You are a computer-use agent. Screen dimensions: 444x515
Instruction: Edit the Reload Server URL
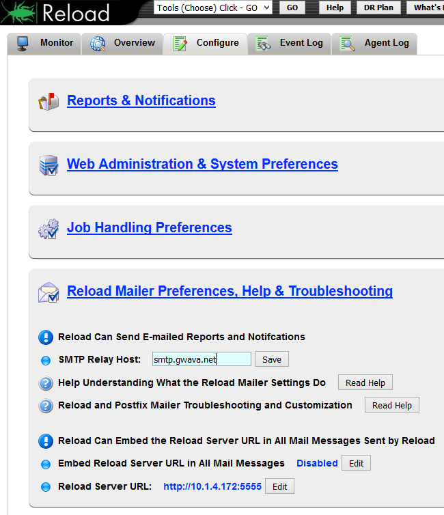coord(280,486)
